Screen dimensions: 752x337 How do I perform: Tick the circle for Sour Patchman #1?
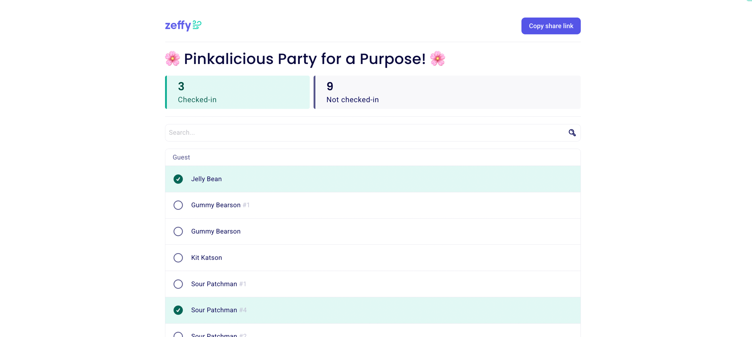(178, 284)
